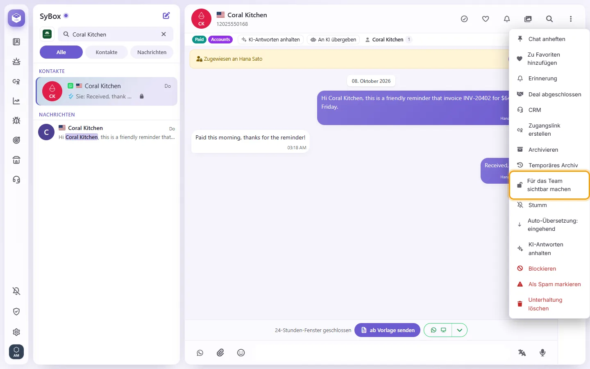Screen dimensions: 590x369
Task: Switch to the Alle tab
Action: point(61,52)
